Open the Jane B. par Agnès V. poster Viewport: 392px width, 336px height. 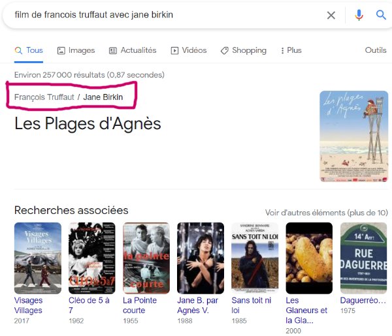click(201, 258)
